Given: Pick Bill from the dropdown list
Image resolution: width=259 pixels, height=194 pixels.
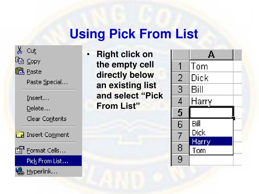Looking at the screenshot, I should coord(211,123).
